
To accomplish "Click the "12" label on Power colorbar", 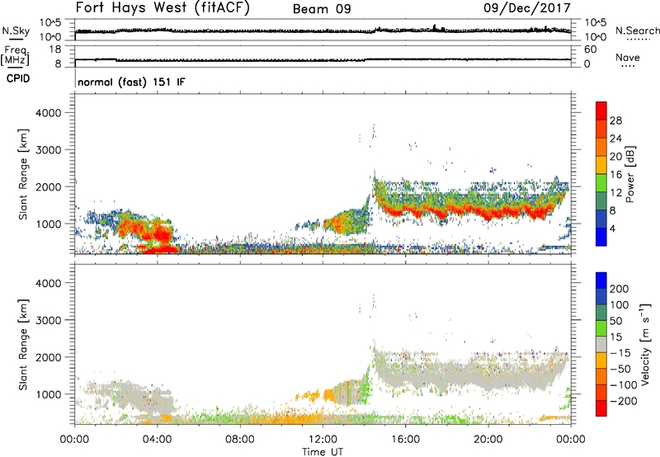I will coord(615,193).
